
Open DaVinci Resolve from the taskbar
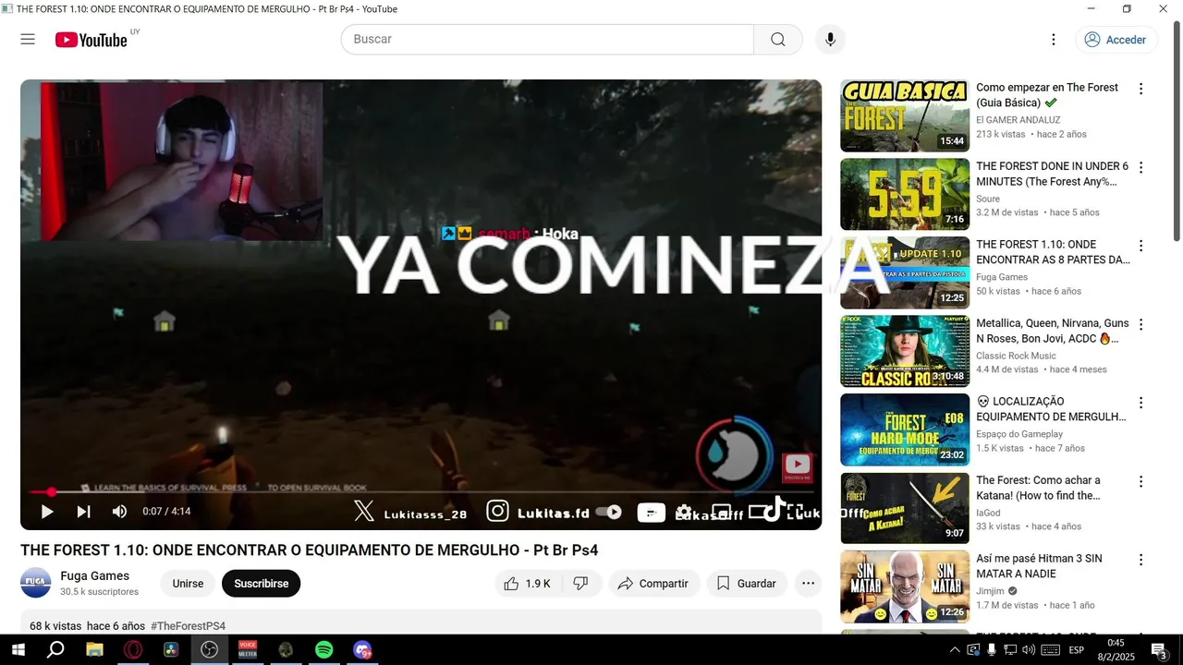(171, 650)
